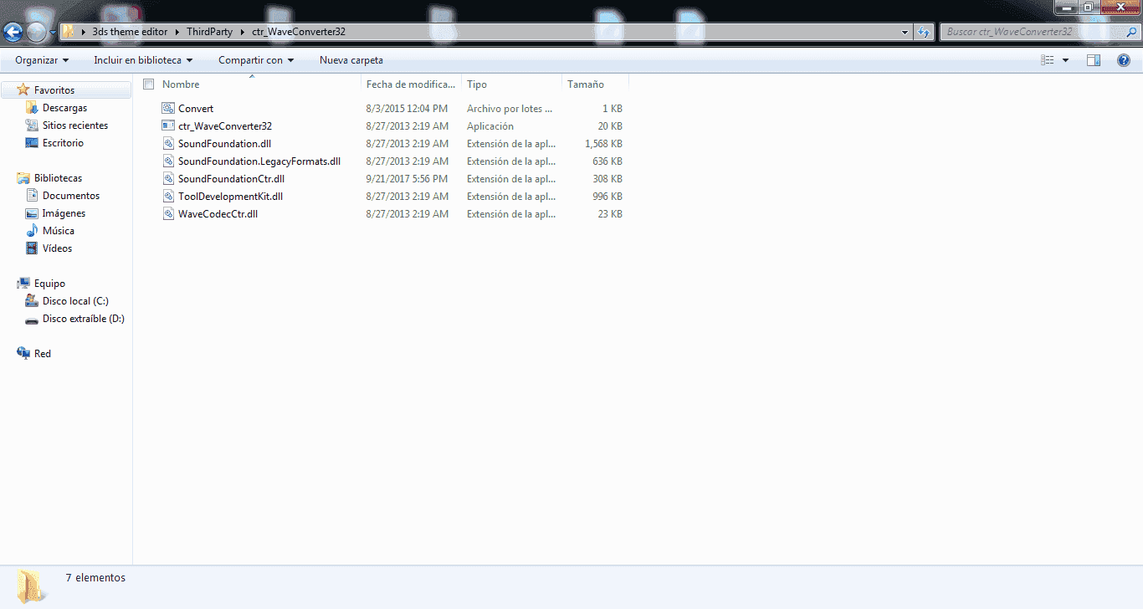Sort by the Tamaño column header

595,84
